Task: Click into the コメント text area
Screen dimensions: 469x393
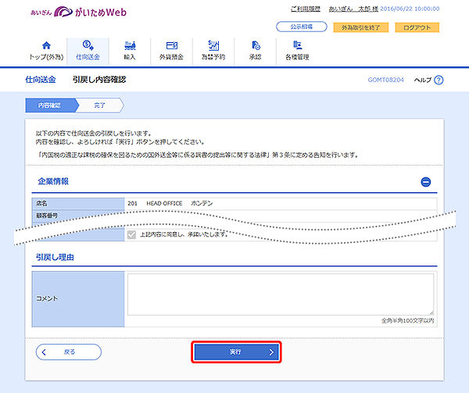Action: (x=280, y=295)
